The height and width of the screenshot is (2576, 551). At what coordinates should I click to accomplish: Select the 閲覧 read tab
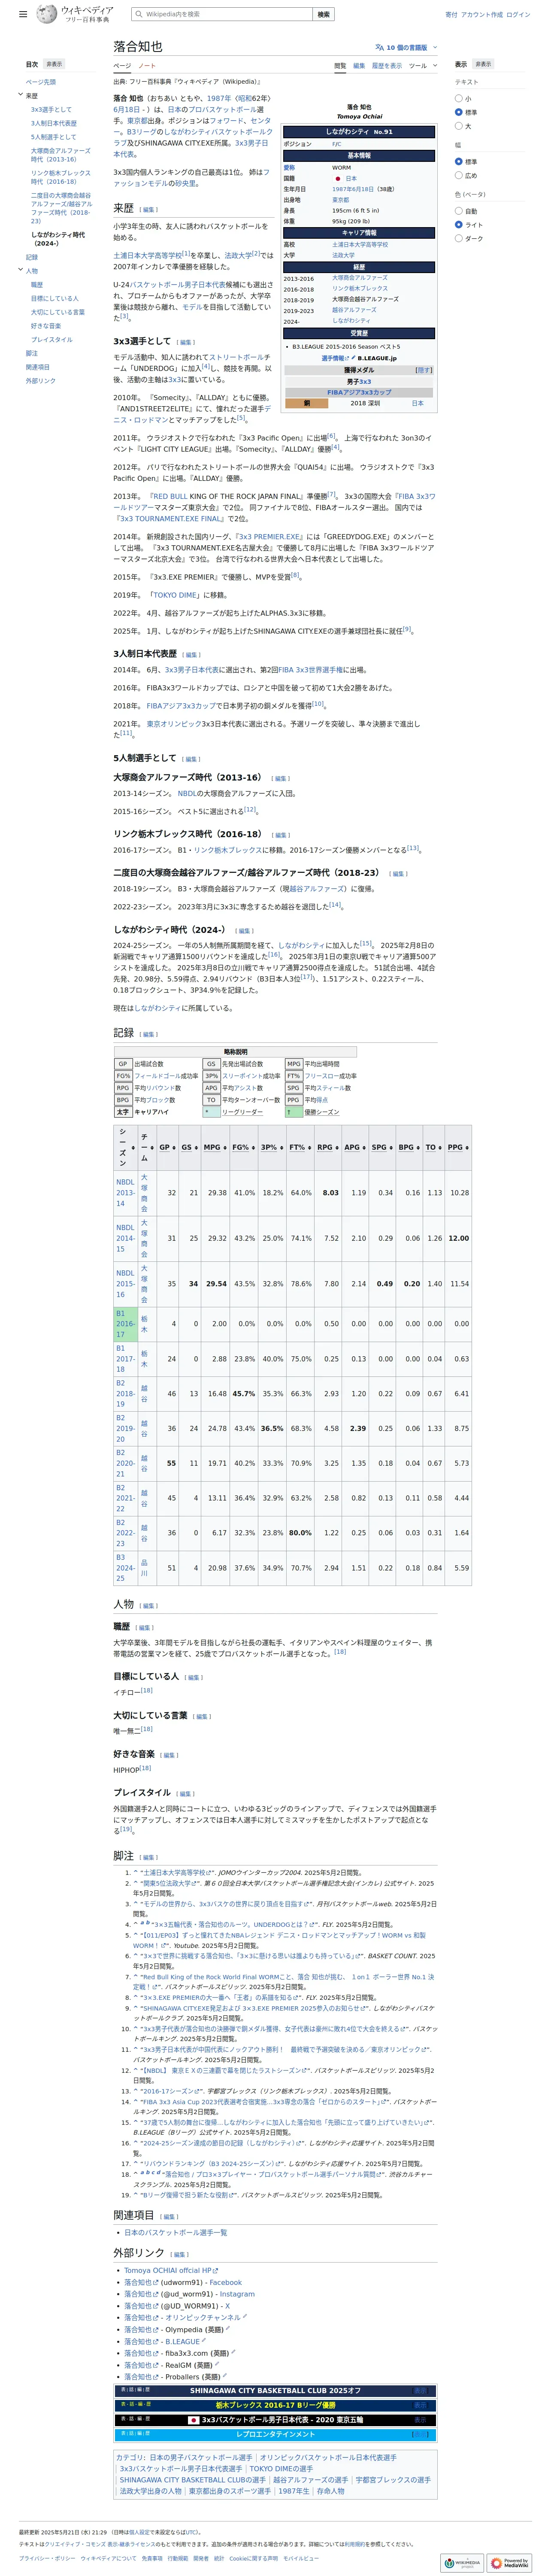(340, 66)
